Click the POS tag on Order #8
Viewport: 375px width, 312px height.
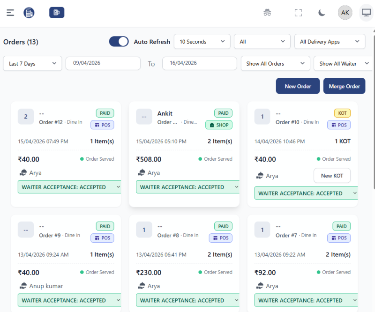[x=220, y=238]
